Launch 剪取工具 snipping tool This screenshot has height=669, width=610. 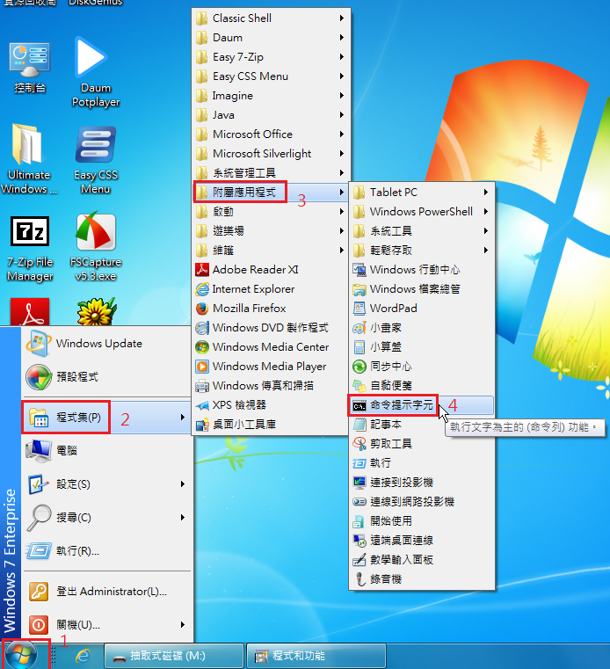(x=422, y=444)
